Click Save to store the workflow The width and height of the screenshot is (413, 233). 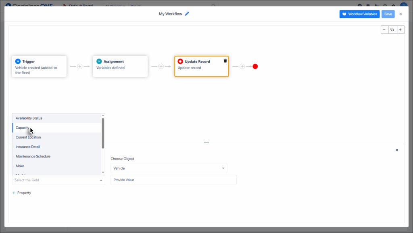[388, 14]
